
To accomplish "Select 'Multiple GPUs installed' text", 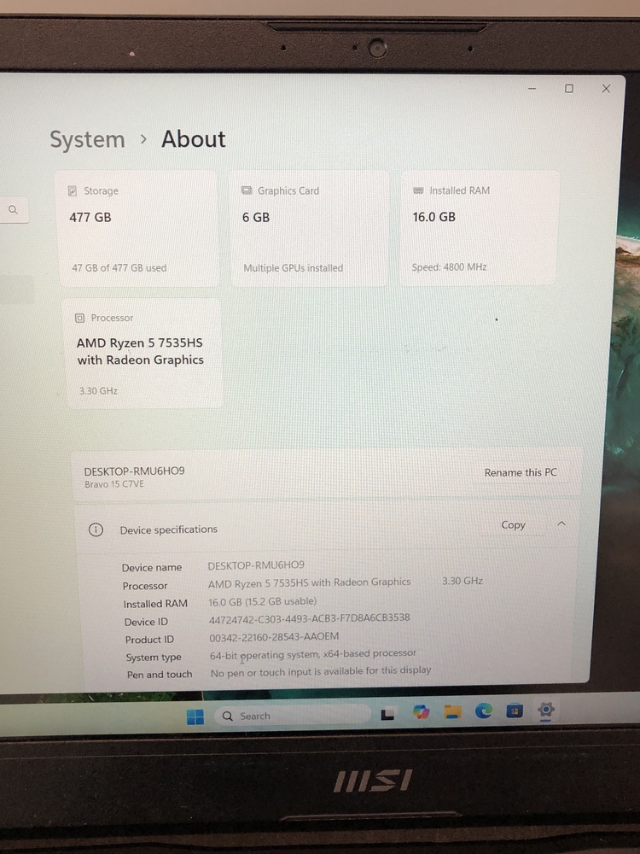I will point(294,268).
